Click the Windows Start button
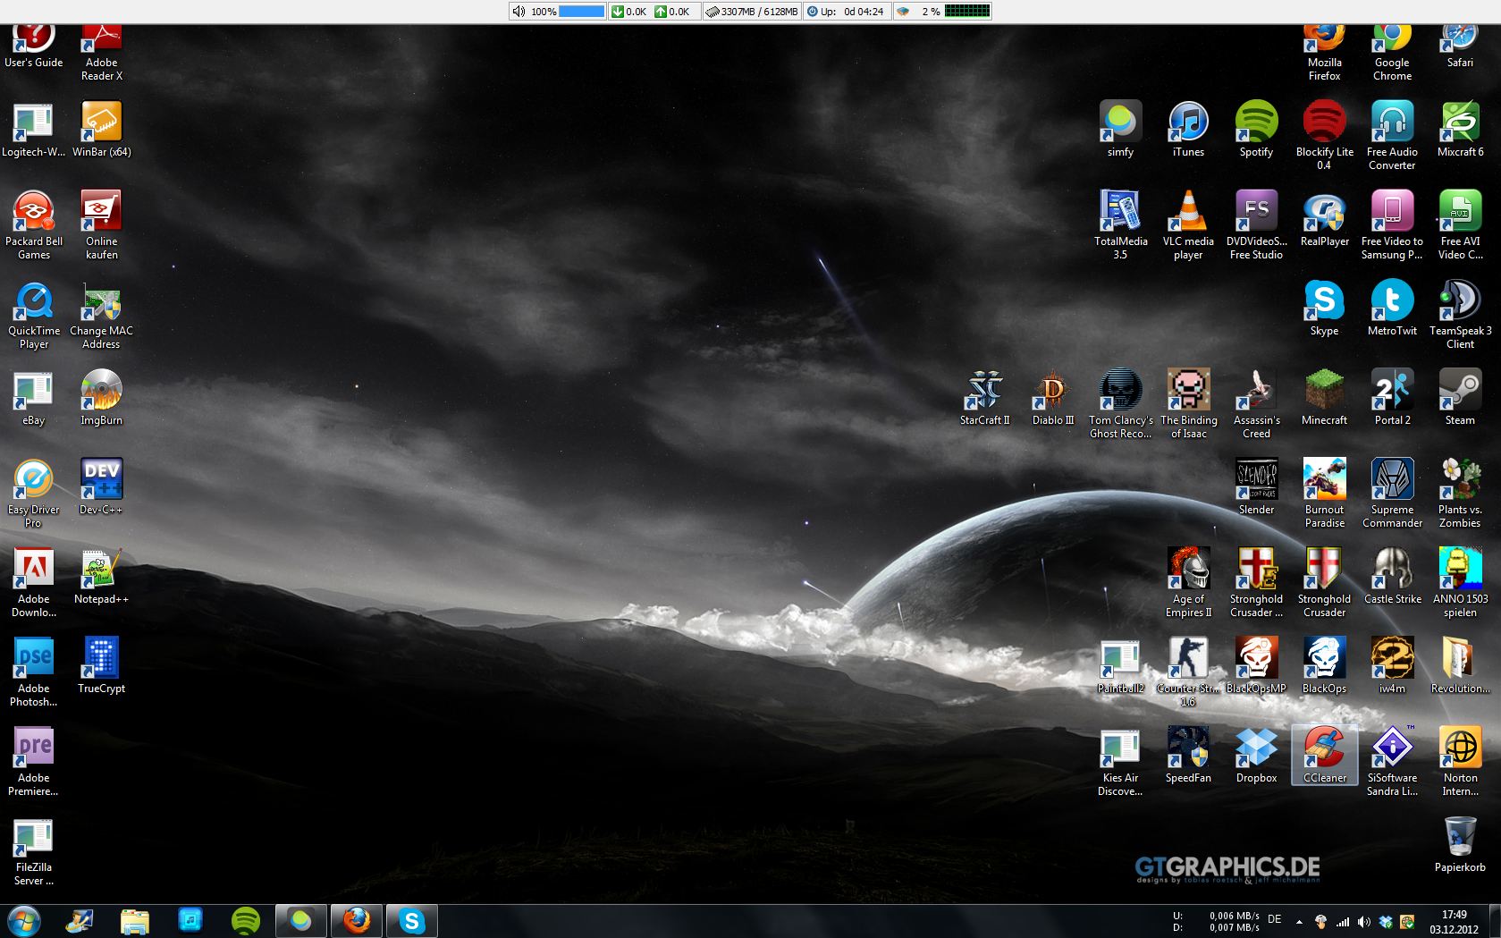 (23, 920)
